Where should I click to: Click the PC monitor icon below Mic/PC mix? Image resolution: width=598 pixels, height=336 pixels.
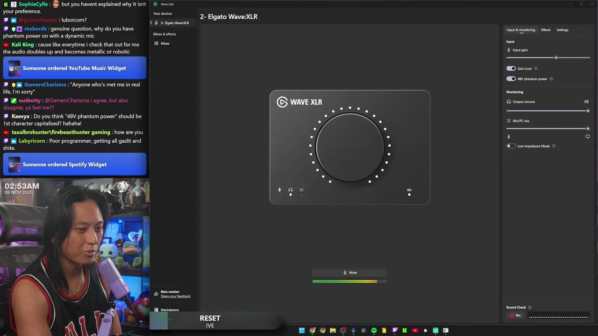coord(588,137)
